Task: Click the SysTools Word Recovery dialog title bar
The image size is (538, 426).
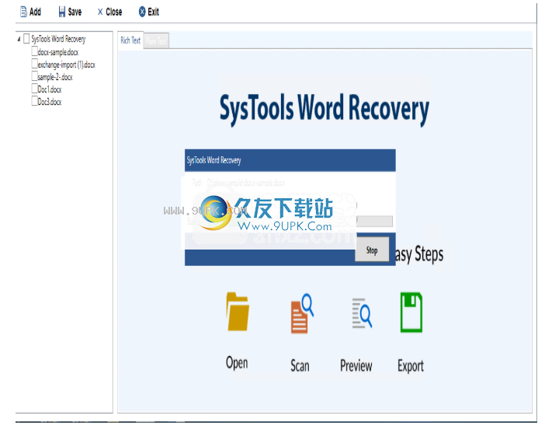Action: click(x=290, y=160)
